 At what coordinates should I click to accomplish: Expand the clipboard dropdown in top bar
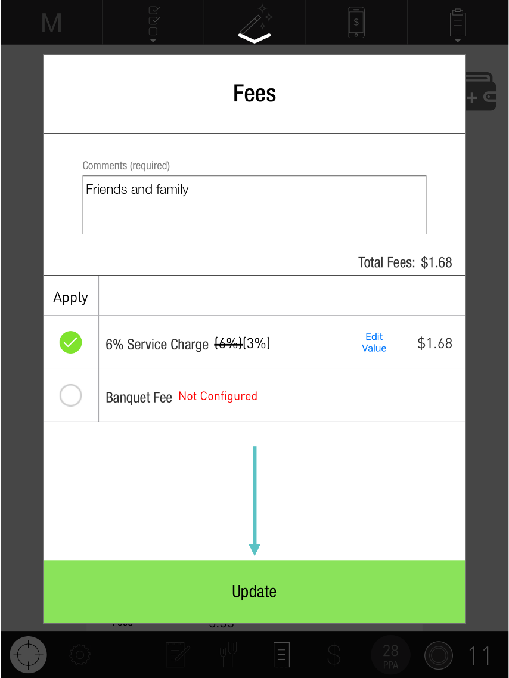tap(458, 24)
